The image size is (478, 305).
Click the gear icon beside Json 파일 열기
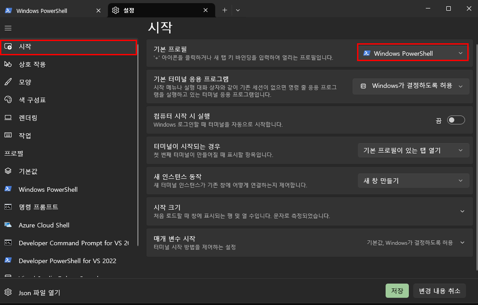click(8, 292)
